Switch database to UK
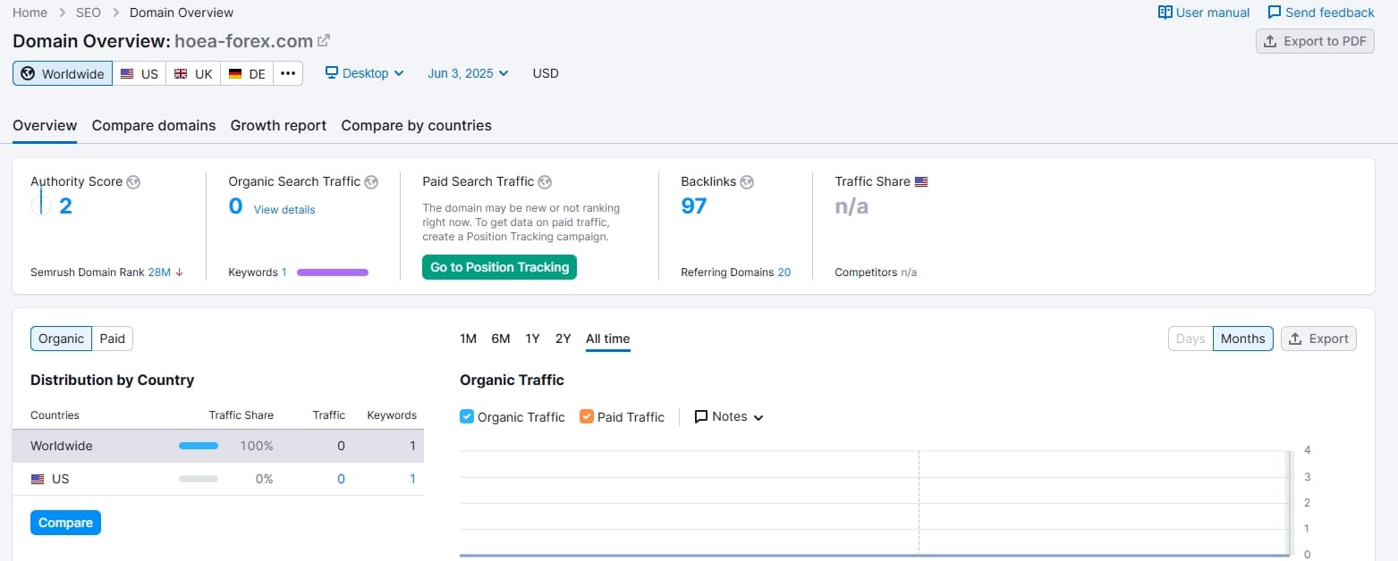Image resolution: width=1398 pixels, height=561 pixels. 193,73
